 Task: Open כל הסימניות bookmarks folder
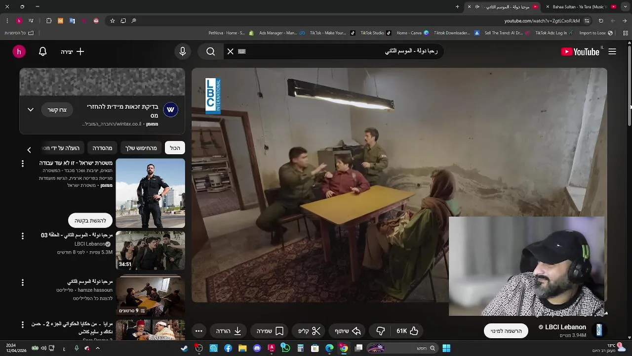[x=19, y=33]
